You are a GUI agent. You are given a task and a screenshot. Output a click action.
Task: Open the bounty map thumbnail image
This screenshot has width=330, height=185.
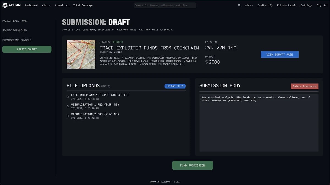(81, 54)
